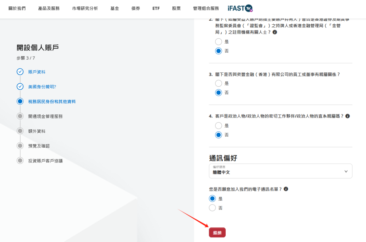Go back to the 美國身份聲明? step link
Screen dimensions: 366x242
[x=42, y=87]
